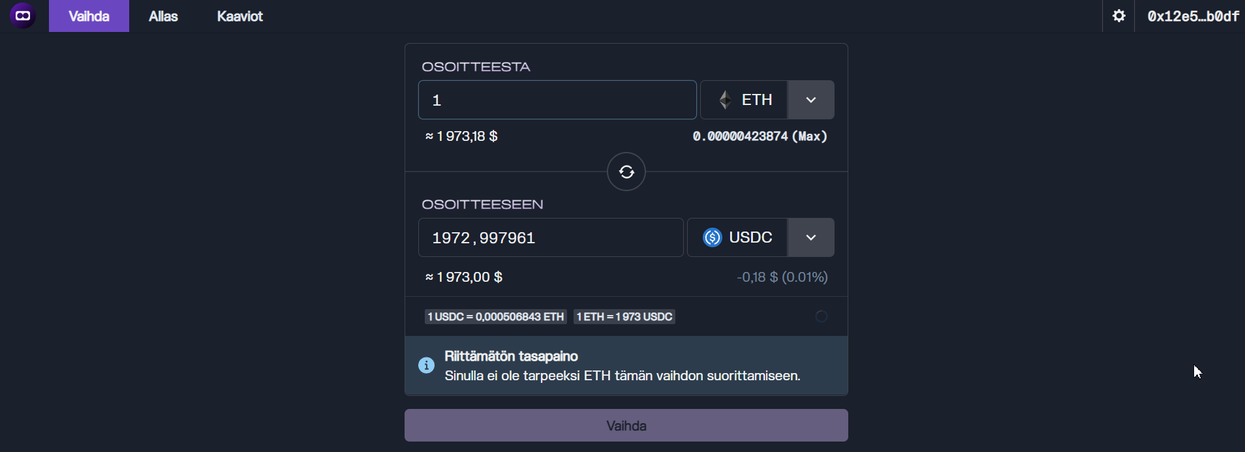Go to the Kaaviot tab
The height and width of the screenshot is (452, 1245).
click(239, 16)
